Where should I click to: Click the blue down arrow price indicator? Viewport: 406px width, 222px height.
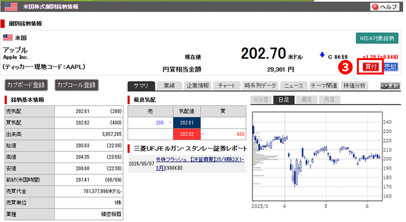tap(322, 55)
